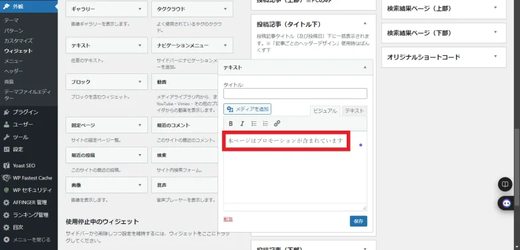Open テーマファイルエディター submenu item

pyautogui.click(x=27, y=95)
